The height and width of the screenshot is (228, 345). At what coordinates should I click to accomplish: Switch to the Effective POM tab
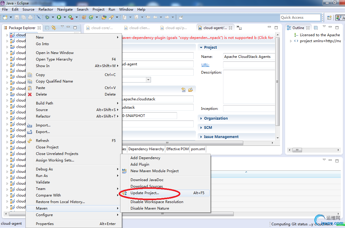177,149
